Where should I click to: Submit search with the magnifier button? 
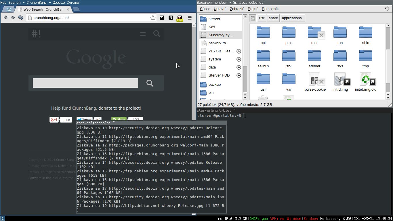pos(150,83)
